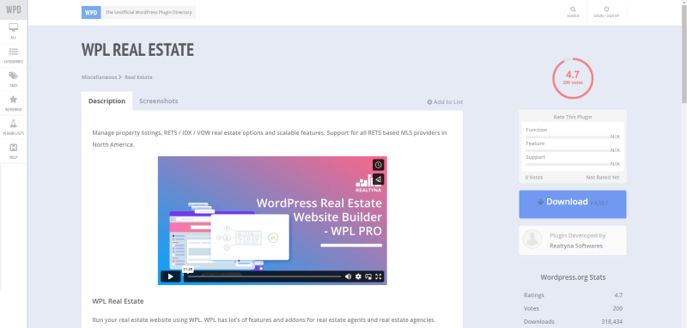Viewport: 687px width, 328px height.
Task: Select the Description tab
Action: coord(106,101)
